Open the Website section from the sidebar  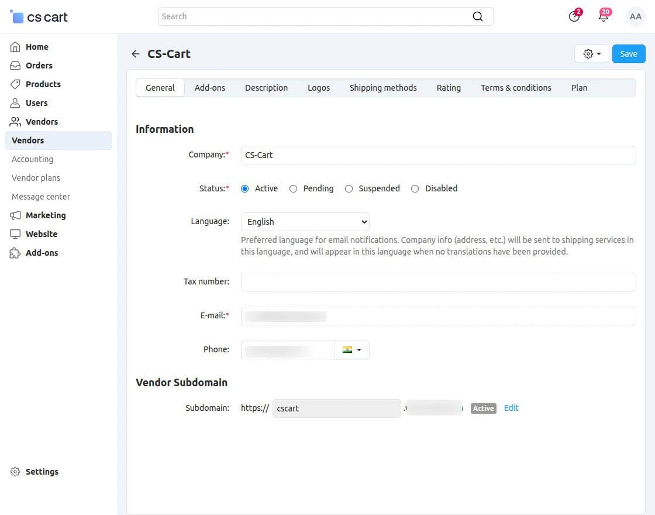16,234
